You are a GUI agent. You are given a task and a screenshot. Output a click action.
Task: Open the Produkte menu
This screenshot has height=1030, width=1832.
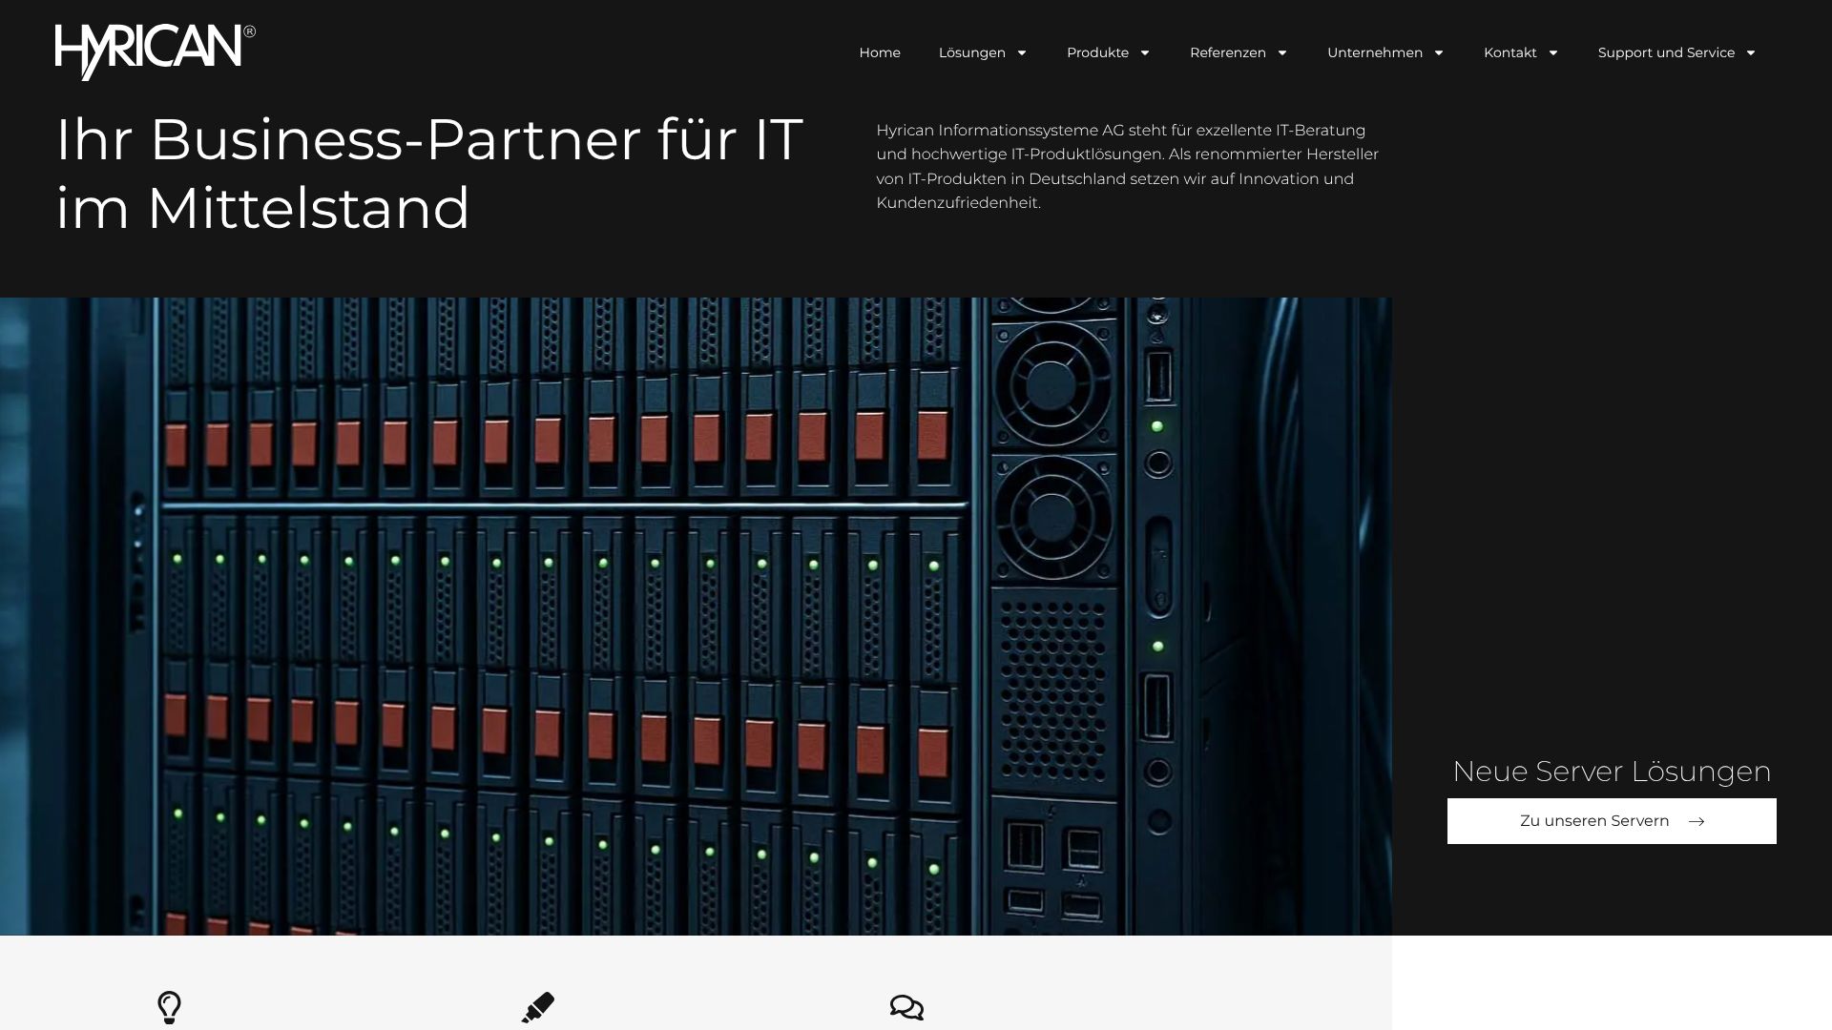pos(1097,52)
